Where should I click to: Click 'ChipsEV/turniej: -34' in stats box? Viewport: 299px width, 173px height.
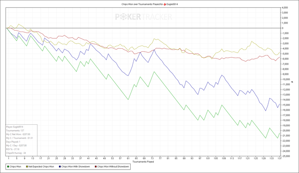16,153
